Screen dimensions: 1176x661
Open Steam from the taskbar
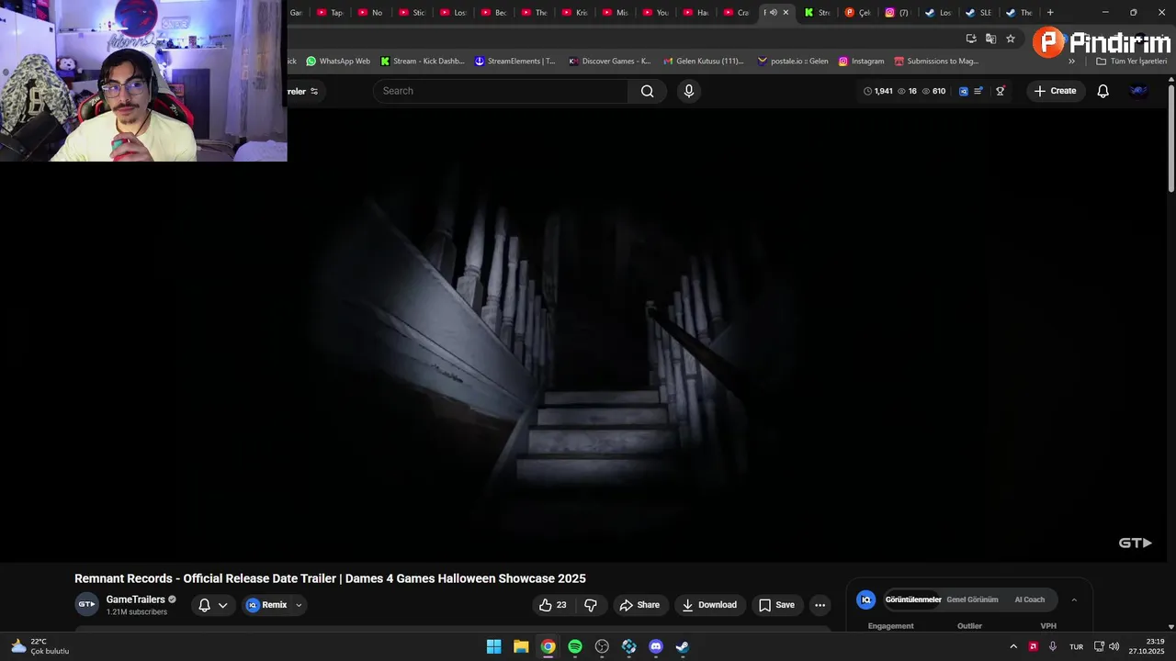click(683, 646)
